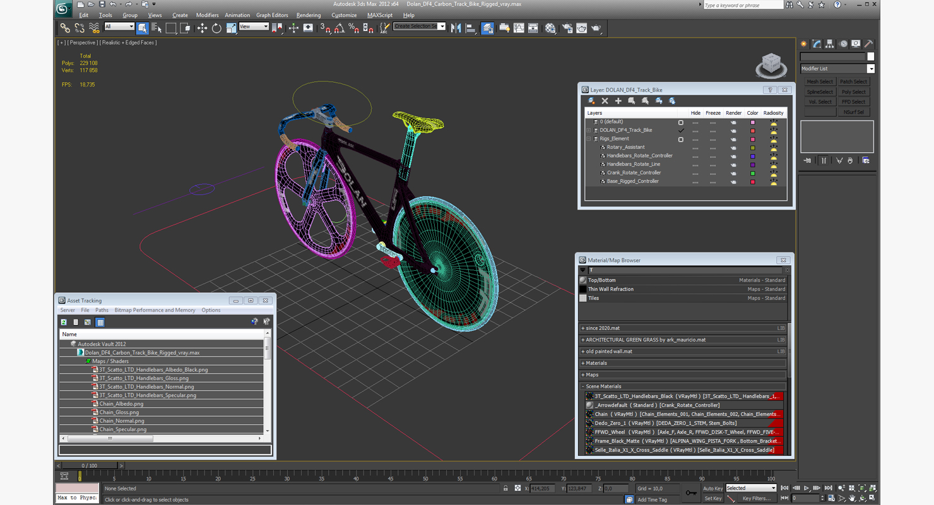The height and width of the screenshot is (505, 934).
Task: Toggle the selection lock icon
Action: (505, 488)
